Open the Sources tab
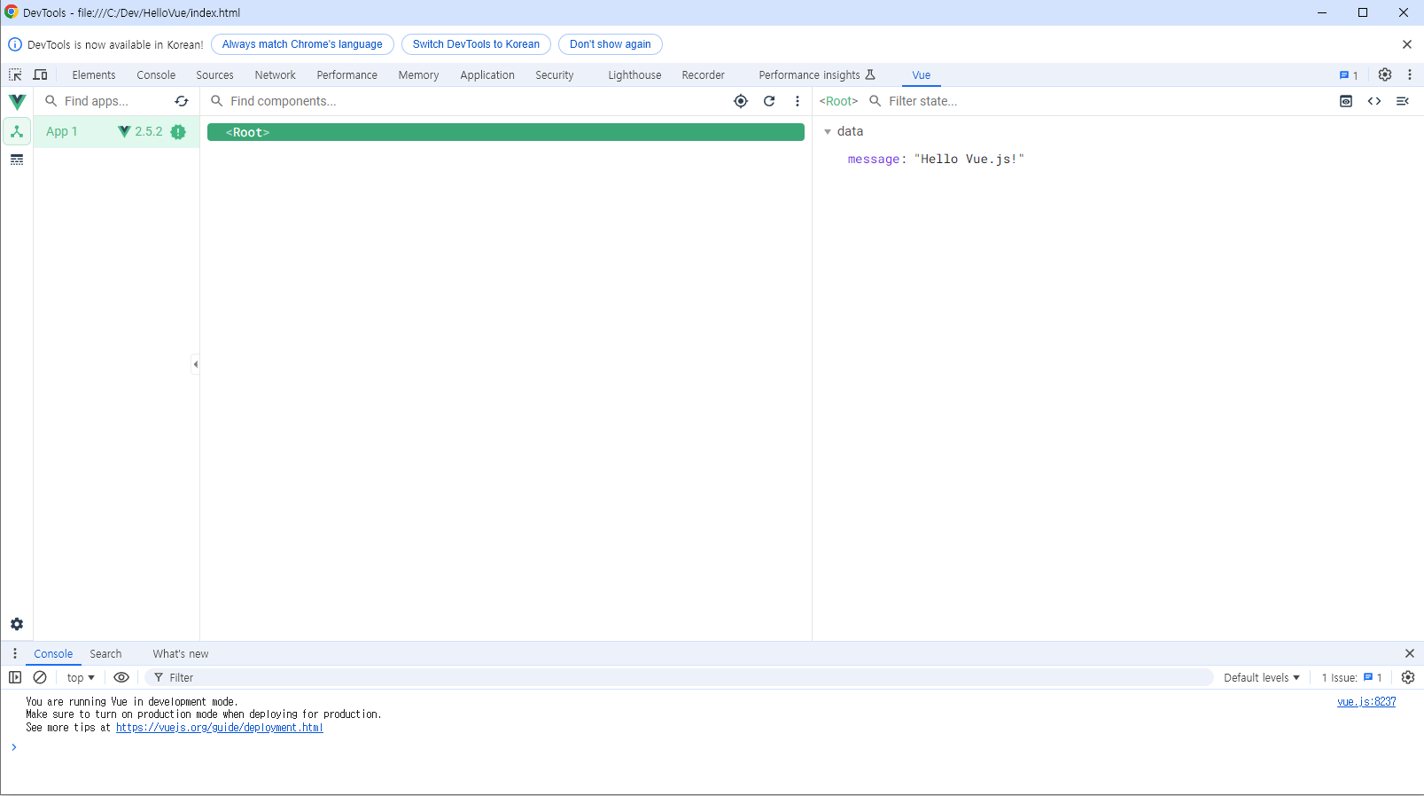This screenshot has width=1424, height=796. (x=215, y=75)
